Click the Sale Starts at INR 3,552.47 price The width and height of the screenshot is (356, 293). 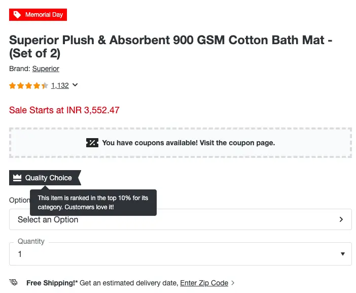click(x=64, y=110)
